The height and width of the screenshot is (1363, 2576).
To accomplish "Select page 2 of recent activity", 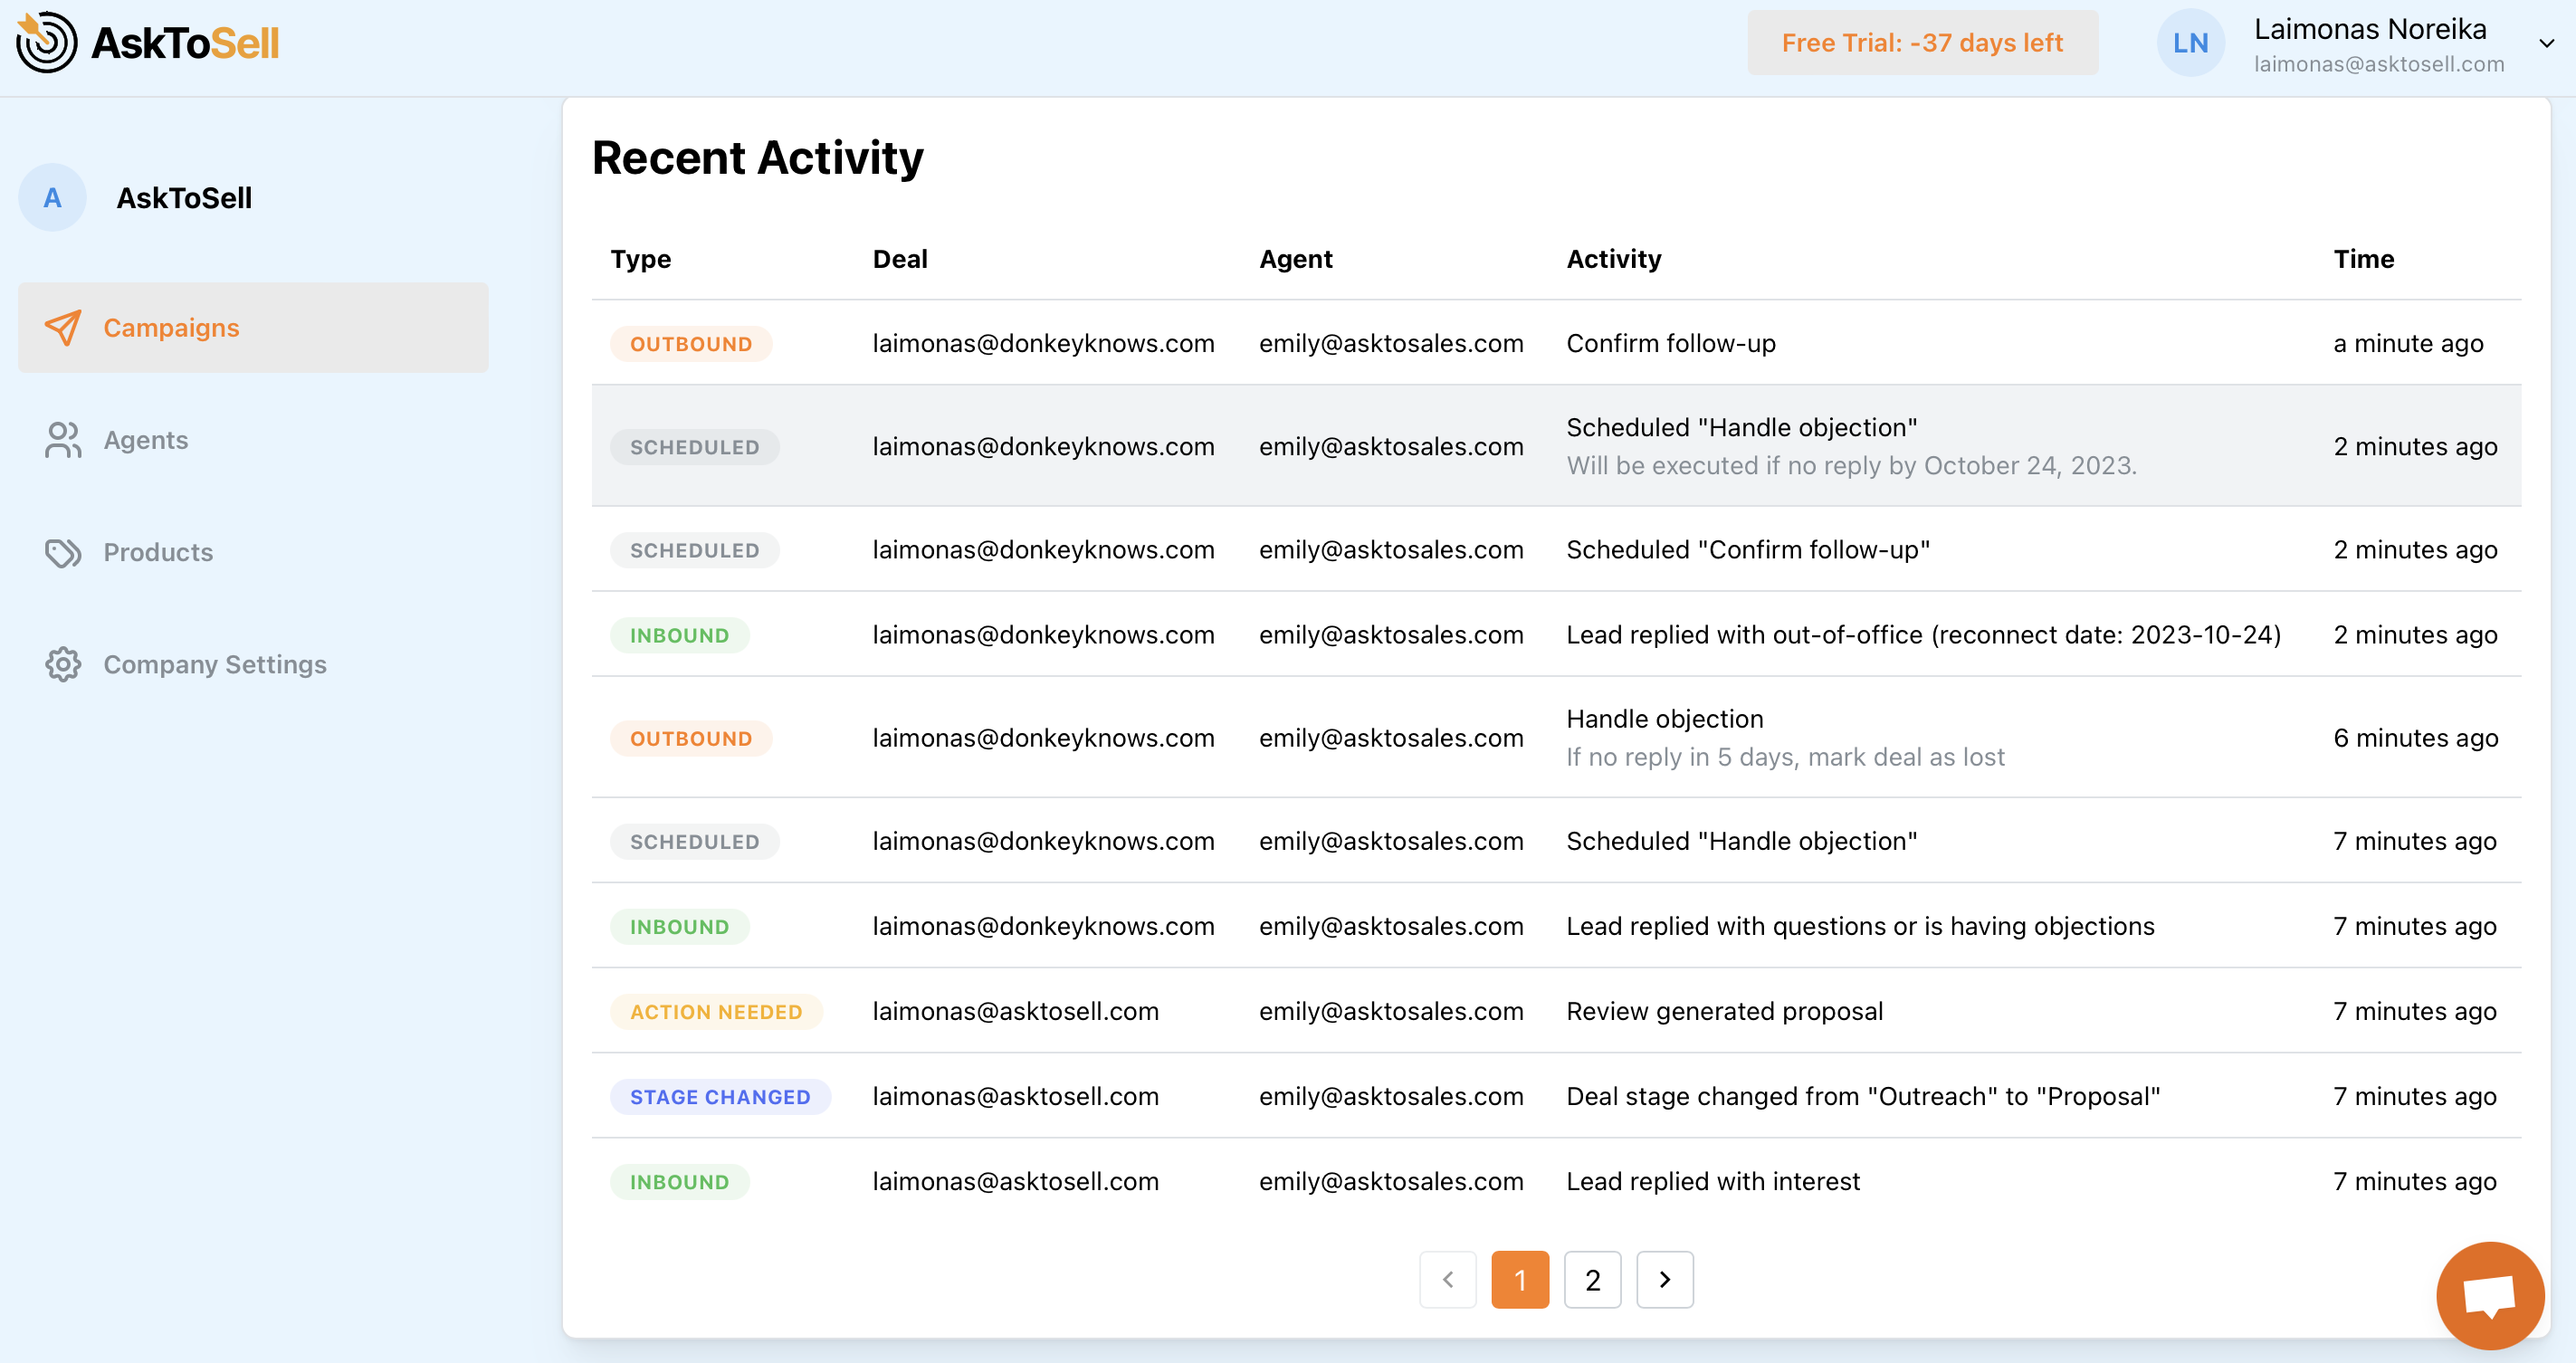I will [1592, 1279].
